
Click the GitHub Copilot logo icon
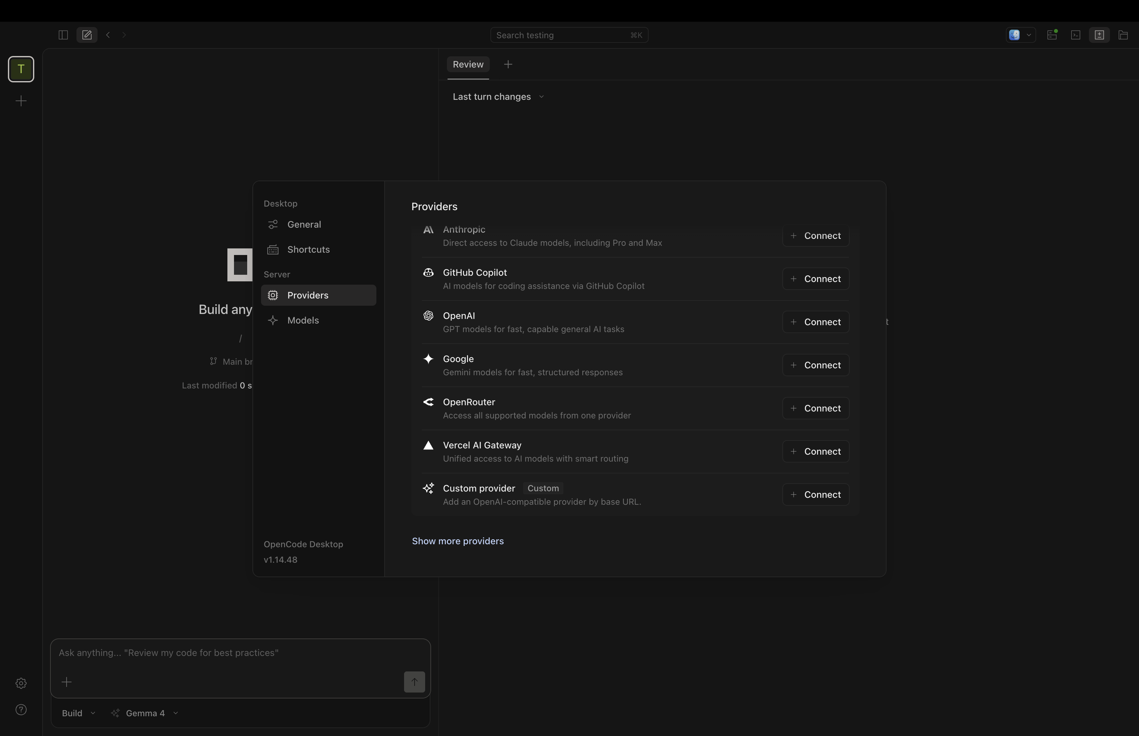(428, 272)
